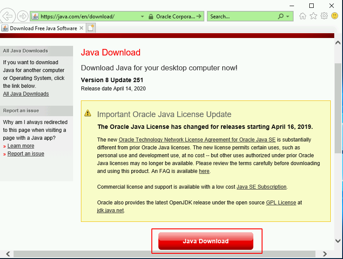Open the GPL License link
The image size is (343, 259).
coord(281,203)
